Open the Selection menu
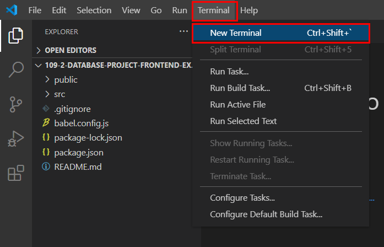Image resolution: width=384 pixels, height=247 pixels. 94,10
